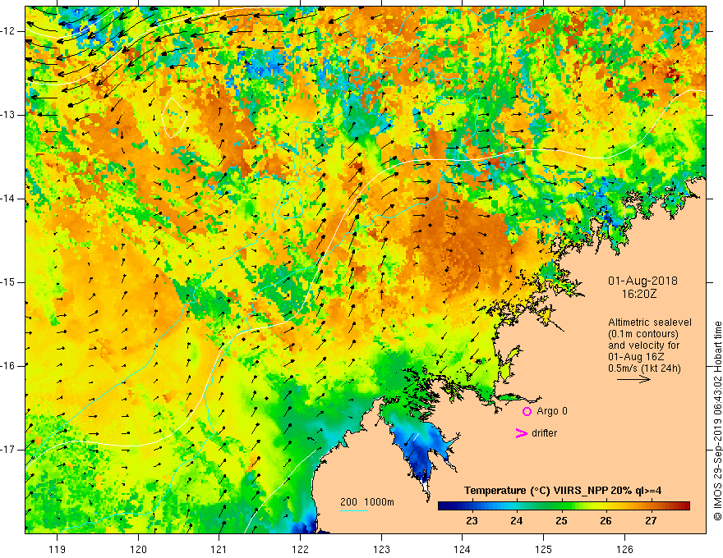Click the cyan 200 1000m depth contour line sample

pos(354,510)
